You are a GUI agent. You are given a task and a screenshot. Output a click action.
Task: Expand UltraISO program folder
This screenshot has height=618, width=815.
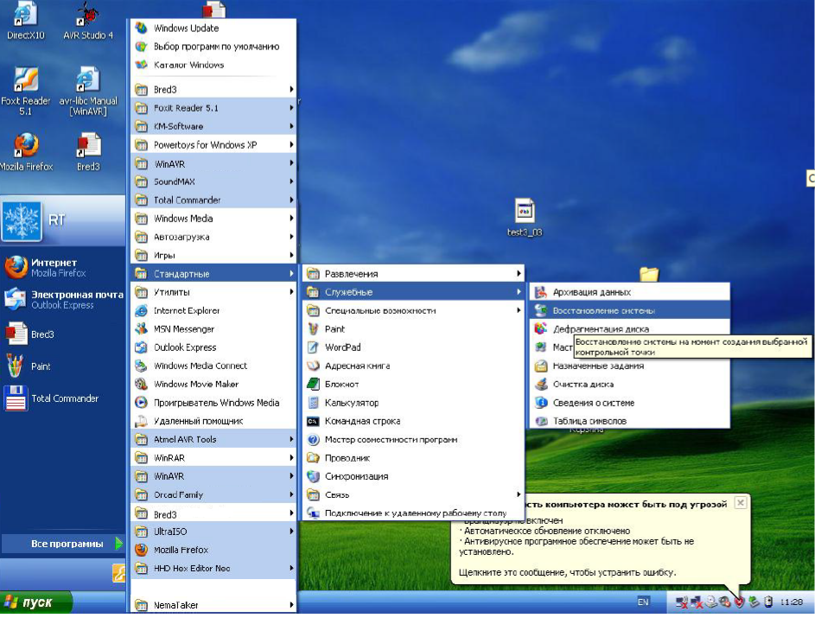(213, 532)
